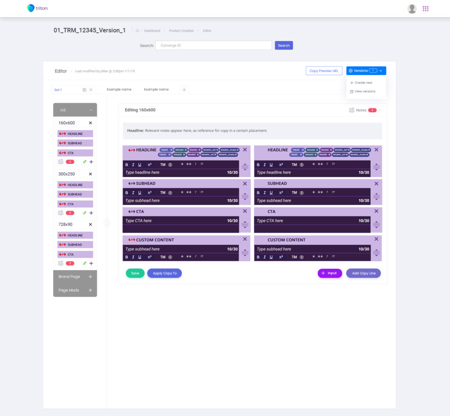Add a new set with the plus tab
Viewport: 450px width, 416px height.
tap(184, 90)
